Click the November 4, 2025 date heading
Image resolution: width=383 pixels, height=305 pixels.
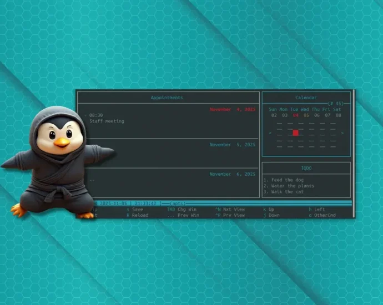[233, 109]
